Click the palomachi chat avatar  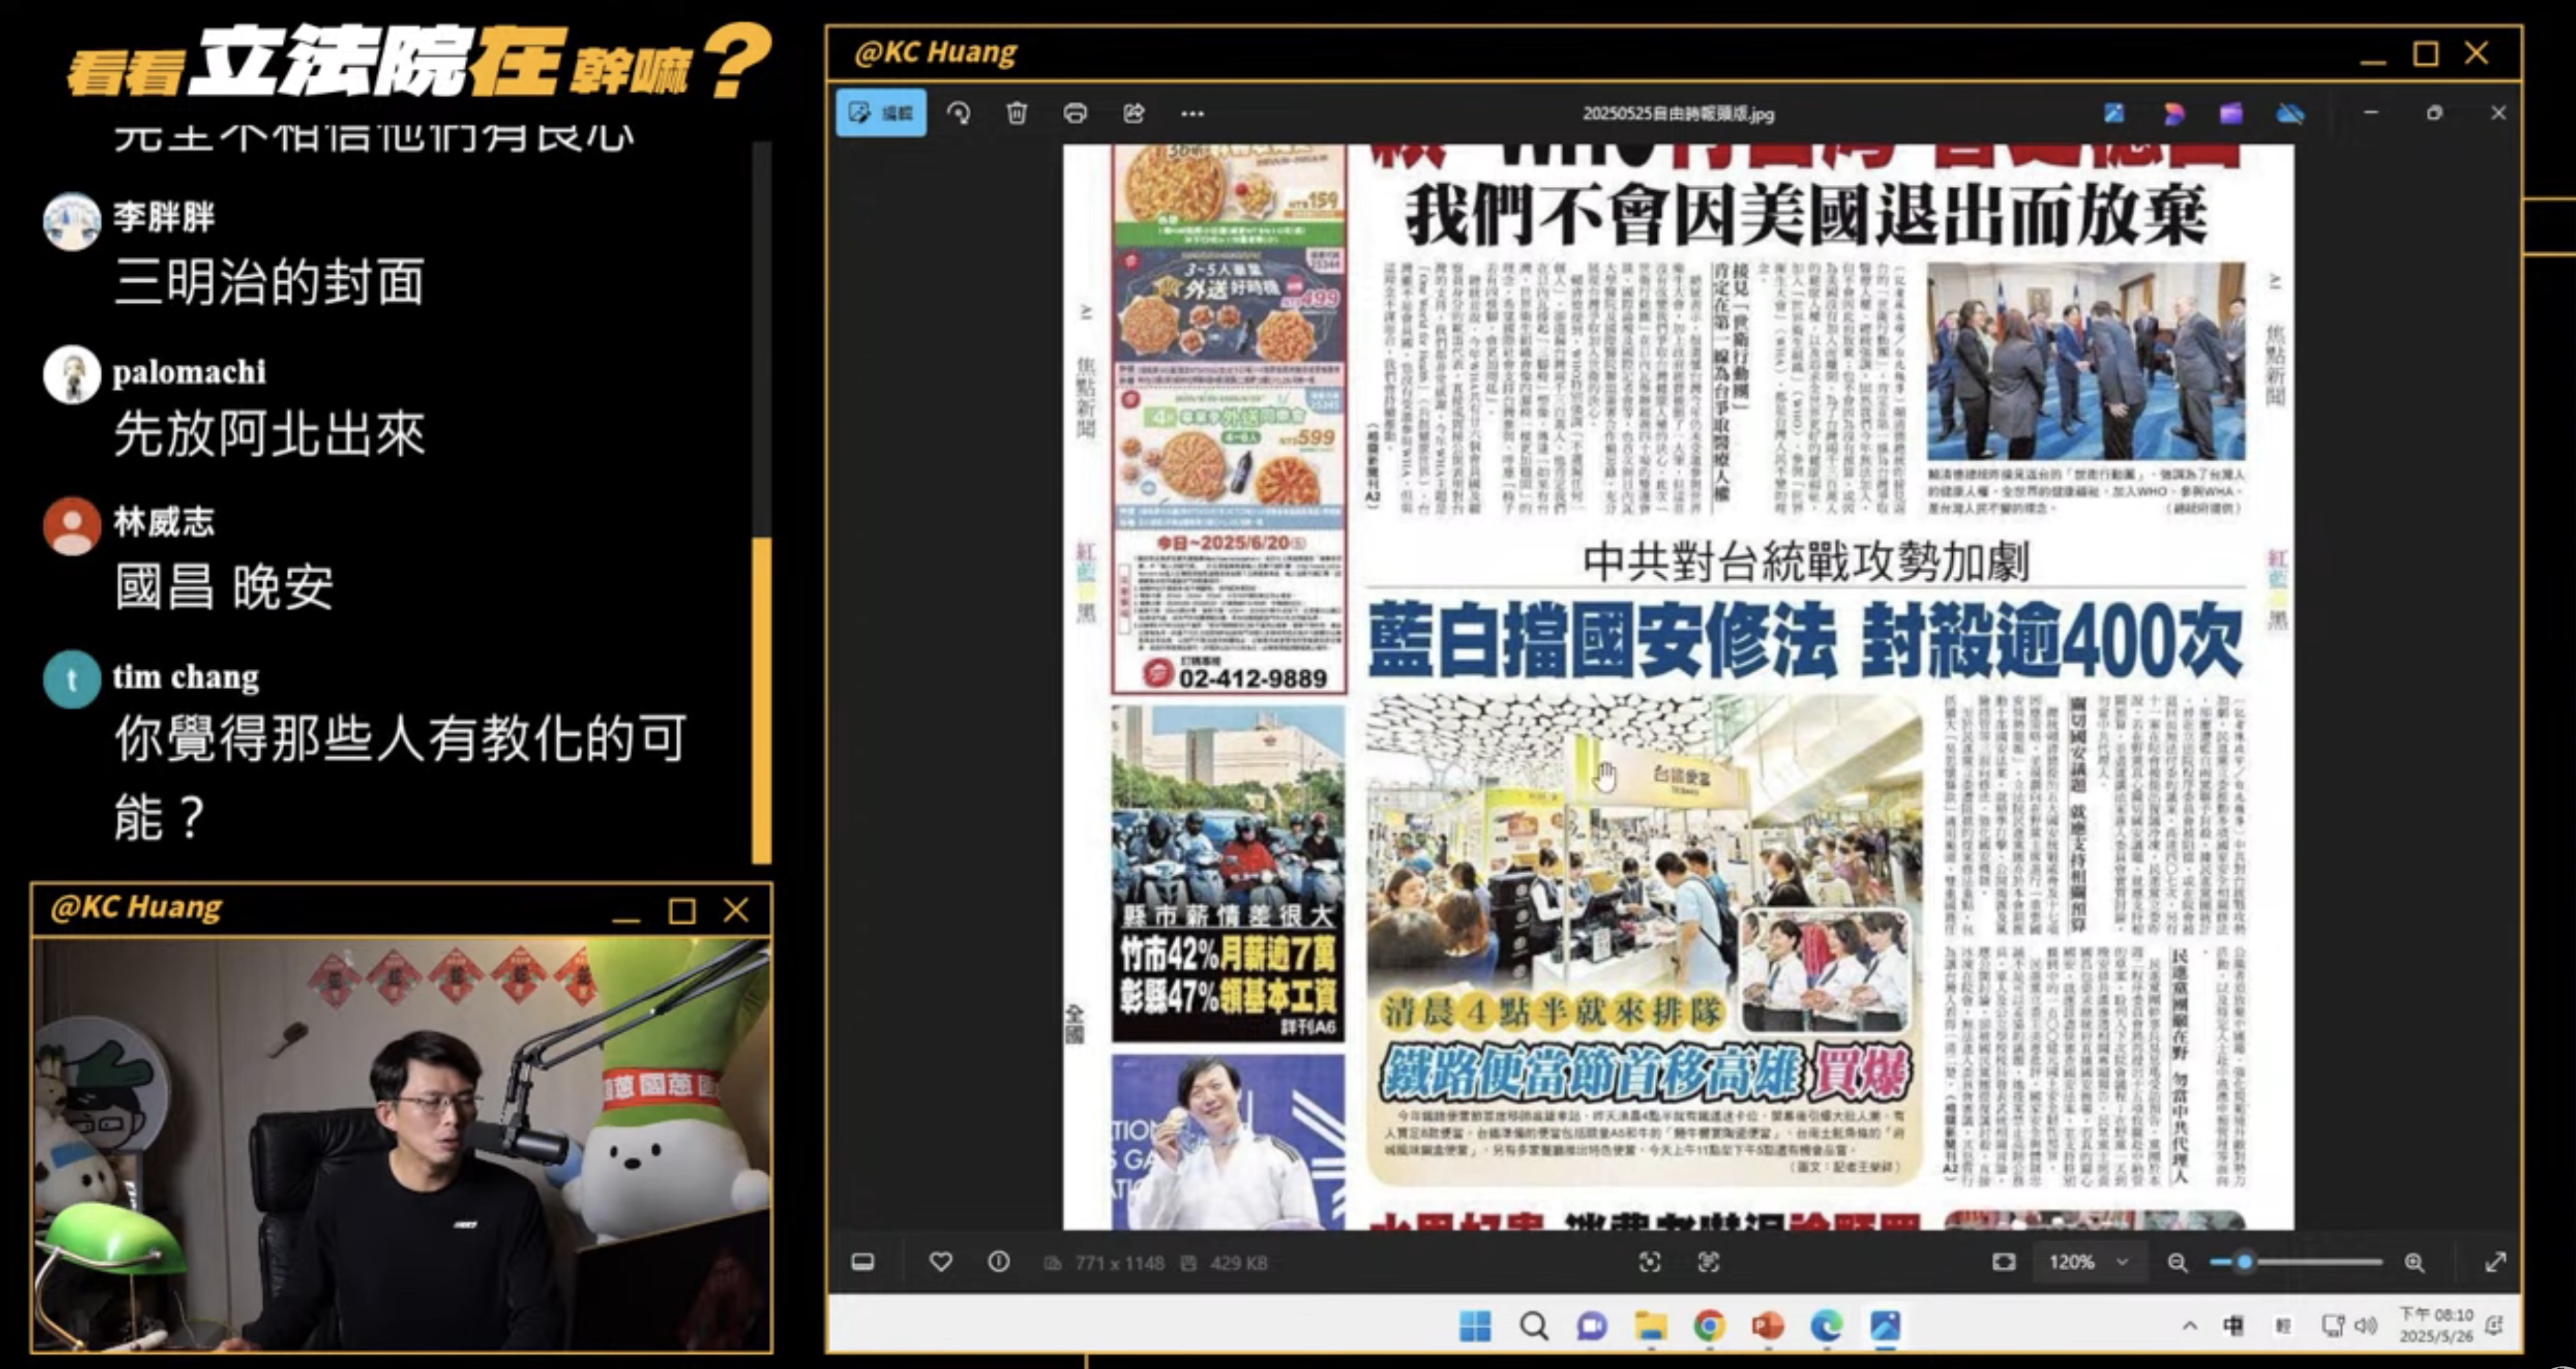point(72,374)
